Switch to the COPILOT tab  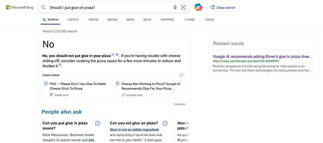73,20
